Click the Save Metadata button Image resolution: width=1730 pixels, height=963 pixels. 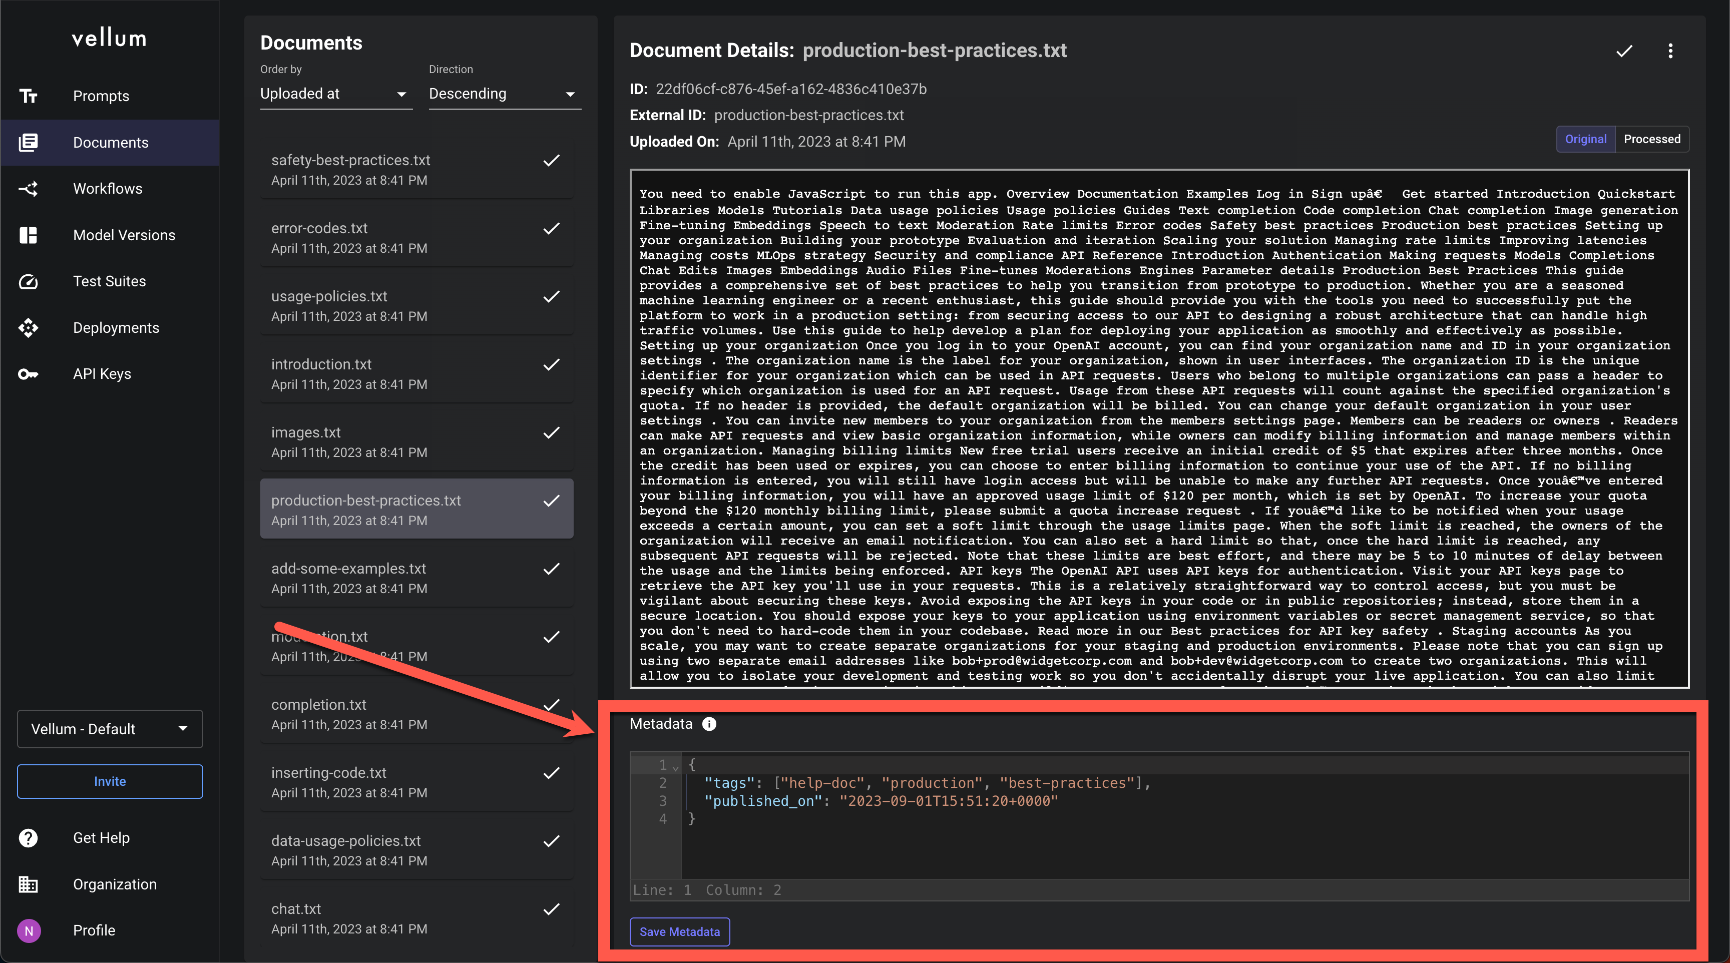coord(679,931)
